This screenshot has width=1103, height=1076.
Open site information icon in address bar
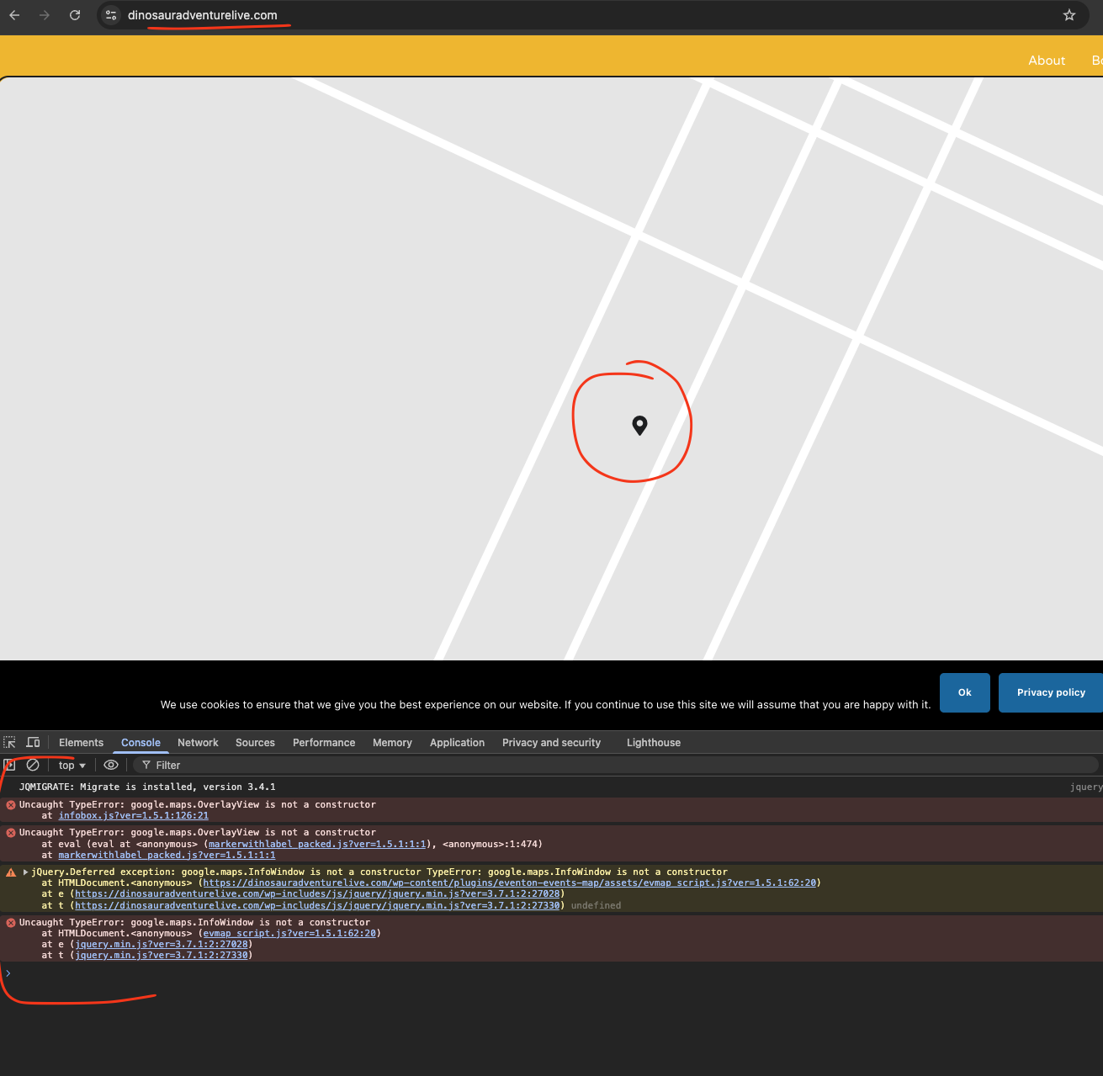[x=111, y=15]
